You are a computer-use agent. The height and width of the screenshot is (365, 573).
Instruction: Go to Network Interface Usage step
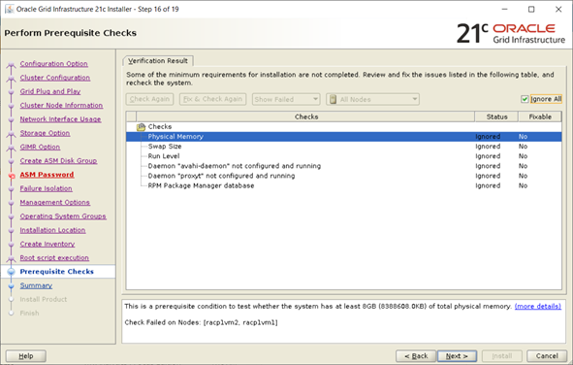pyautogui.click(x=60, y=119)
